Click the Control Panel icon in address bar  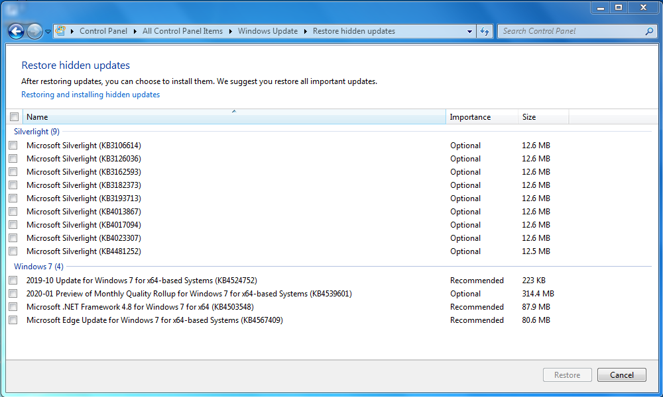tap(60, 31)
